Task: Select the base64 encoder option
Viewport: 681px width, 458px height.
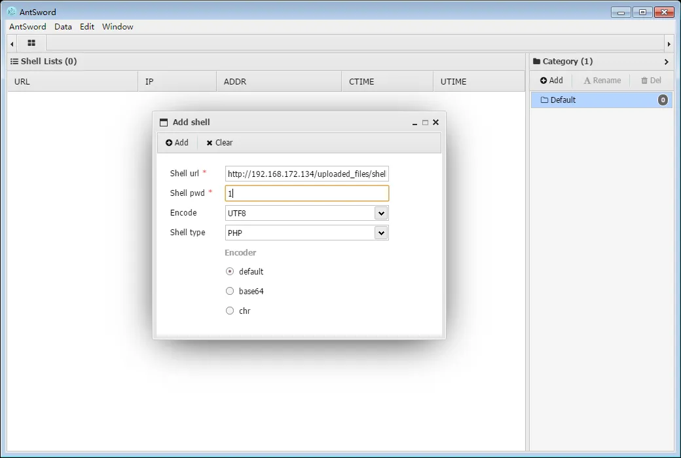Action: click(230, 291)
